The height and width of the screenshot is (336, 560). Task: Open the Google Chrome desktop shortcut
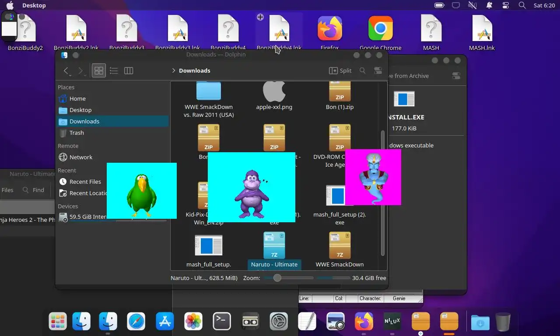pos(381,33)
